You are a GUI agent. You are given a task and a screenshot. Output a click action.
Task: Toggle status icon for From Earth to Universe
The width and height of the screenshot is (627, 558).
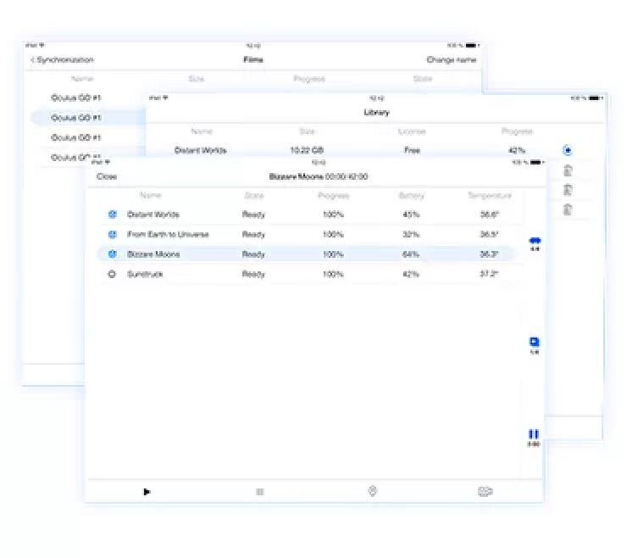click(x=112, y=234)
